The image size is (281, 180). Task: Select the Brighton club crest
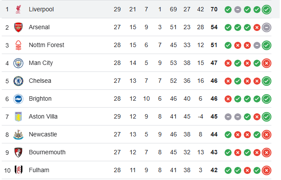point(18,99)
